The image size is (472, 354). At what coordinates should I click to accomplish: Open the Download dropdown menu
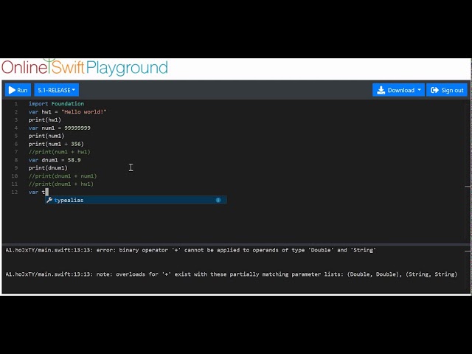[x=398, y=90]
